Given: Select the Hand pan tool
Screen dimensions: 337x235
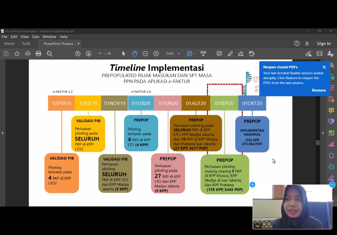Looking at the screenshot, I should 135,54.
